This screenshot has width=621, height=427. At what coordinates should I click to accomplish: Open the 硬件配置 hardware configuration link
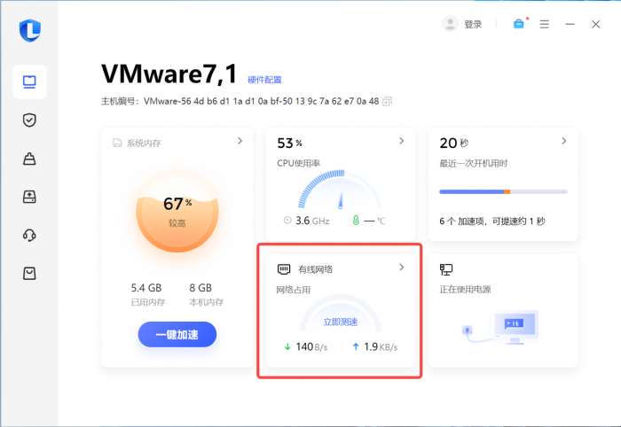click(264, 80)
